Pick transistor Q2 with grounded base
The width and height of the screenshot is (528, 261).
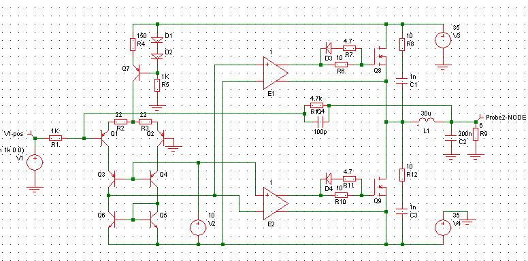161,138
